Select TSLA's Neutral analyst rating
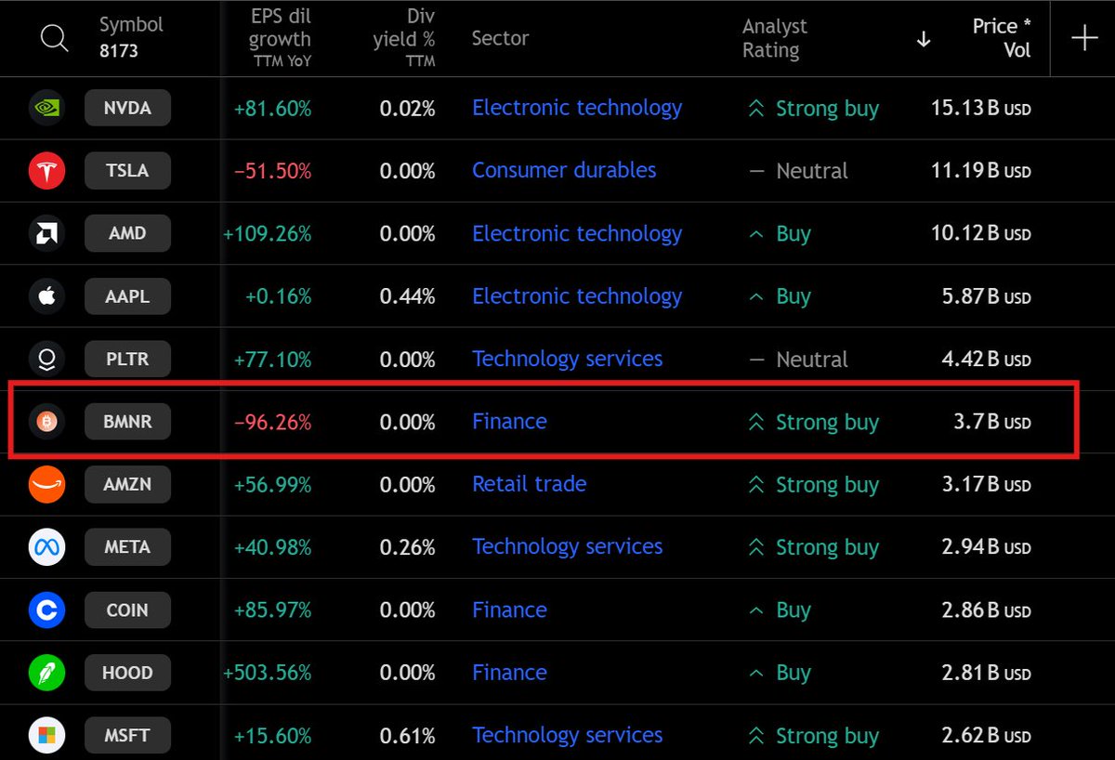This screenshot has width=1115, height=760. pos(799,171)
